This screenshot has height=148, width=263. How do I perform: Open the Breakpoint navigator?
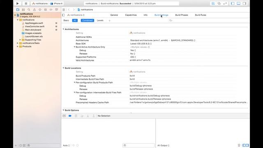(51, 10)
